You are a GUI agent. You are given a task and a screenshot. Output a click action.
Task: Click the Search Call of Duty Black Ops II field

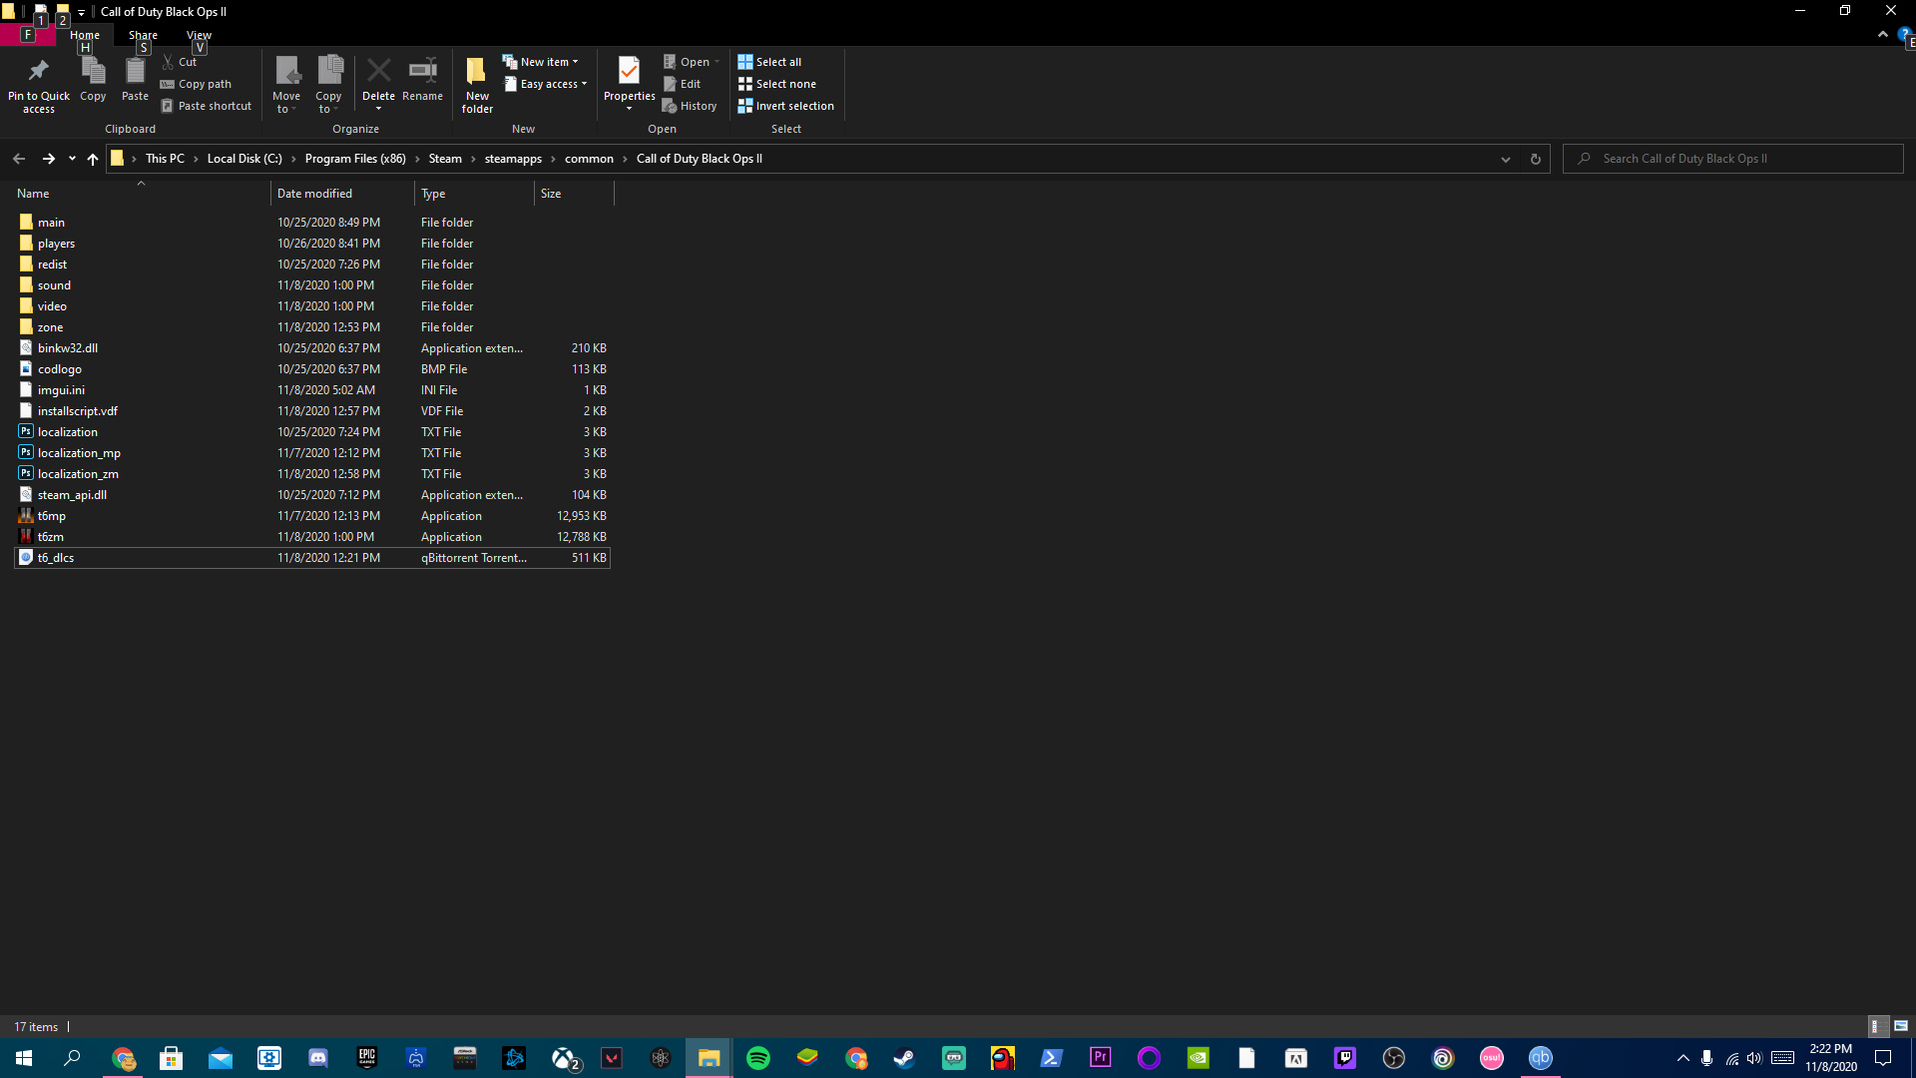(1733, 159)
